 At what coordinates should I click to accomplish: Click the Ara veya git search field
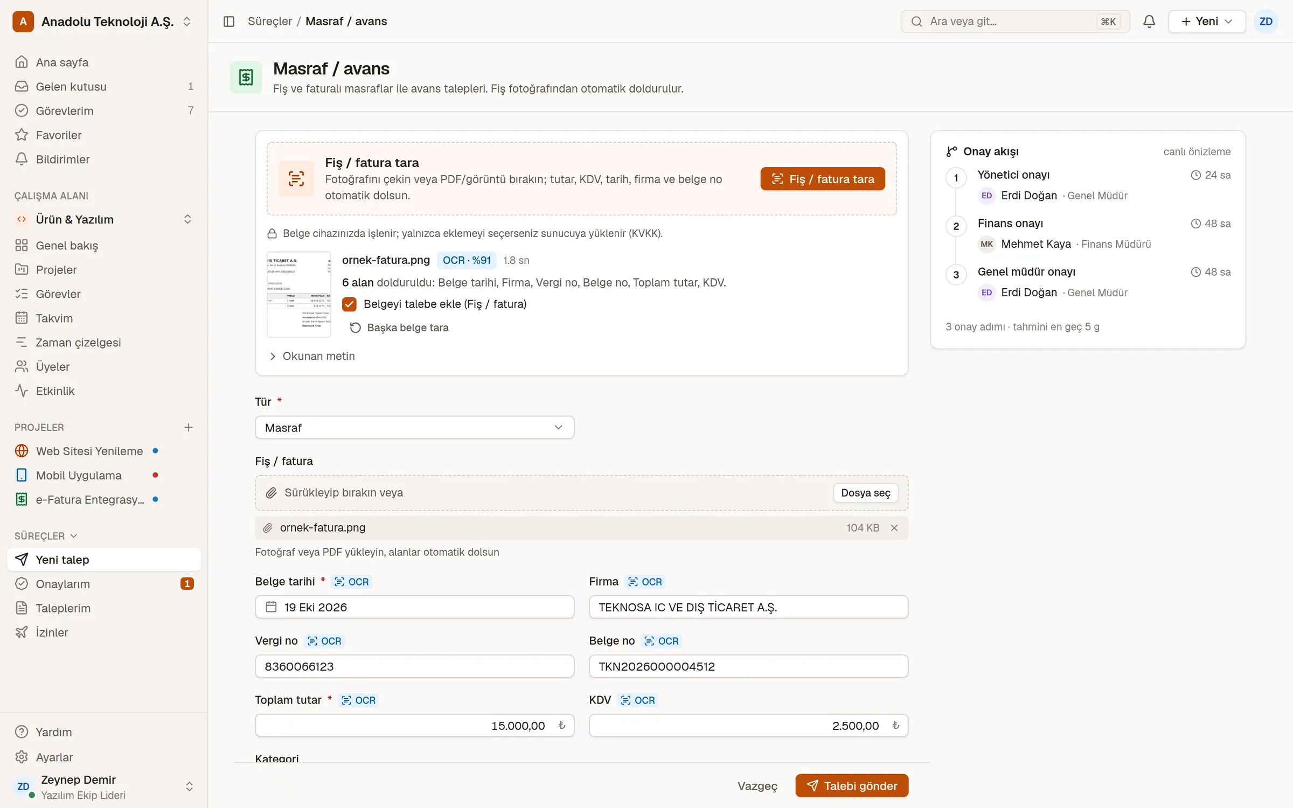(1015, 22)
